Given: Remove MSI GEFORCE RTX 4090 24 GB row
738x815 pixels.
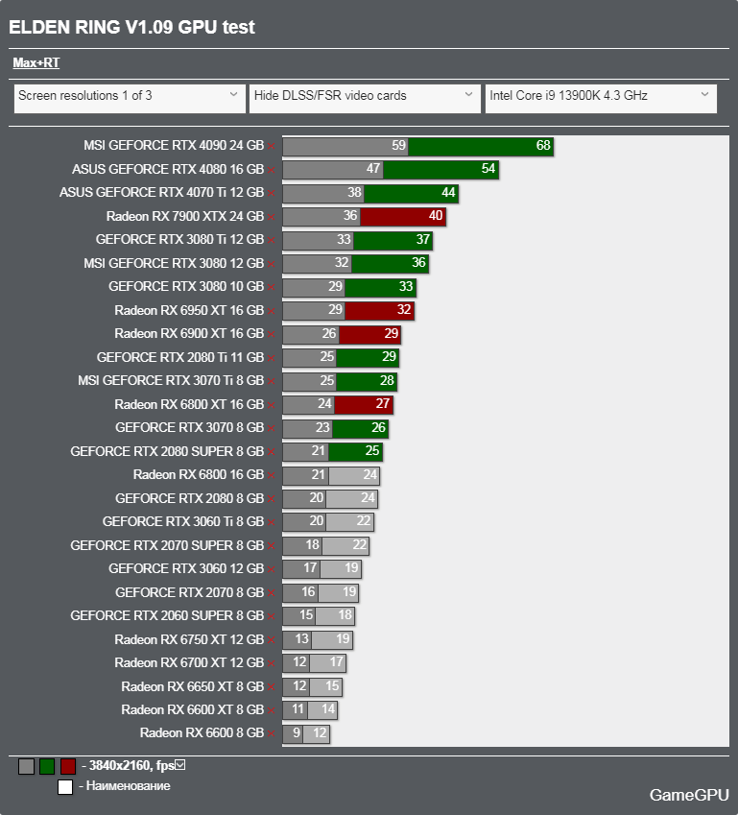Looking at the screenshot, I should [x=272, y=146].
